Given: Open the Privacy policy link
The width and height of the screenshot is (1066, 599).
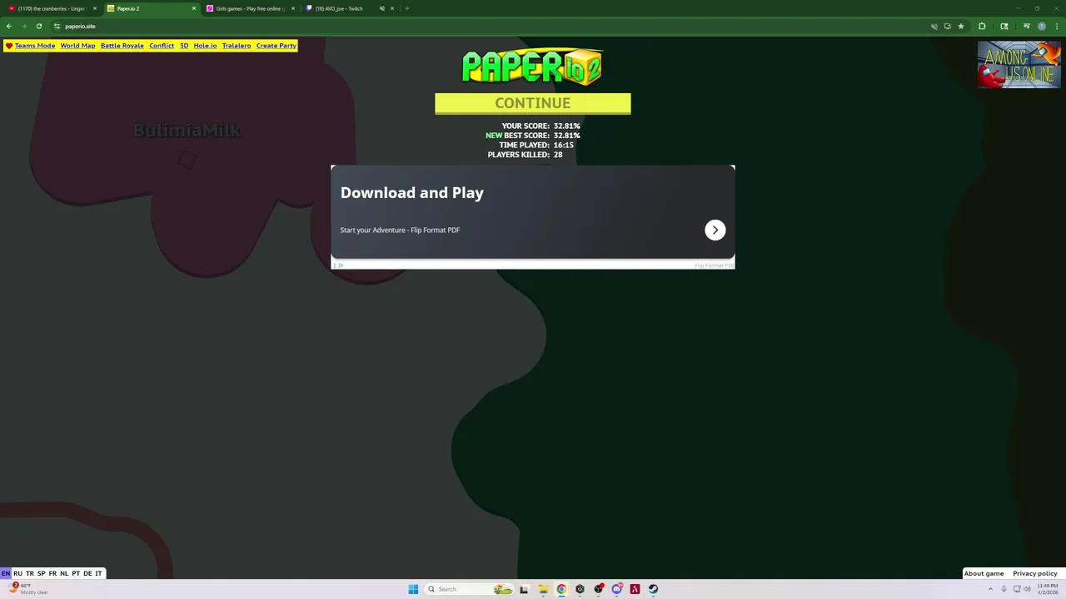Looking at the screenshot, I should (x=1035, y=574).
